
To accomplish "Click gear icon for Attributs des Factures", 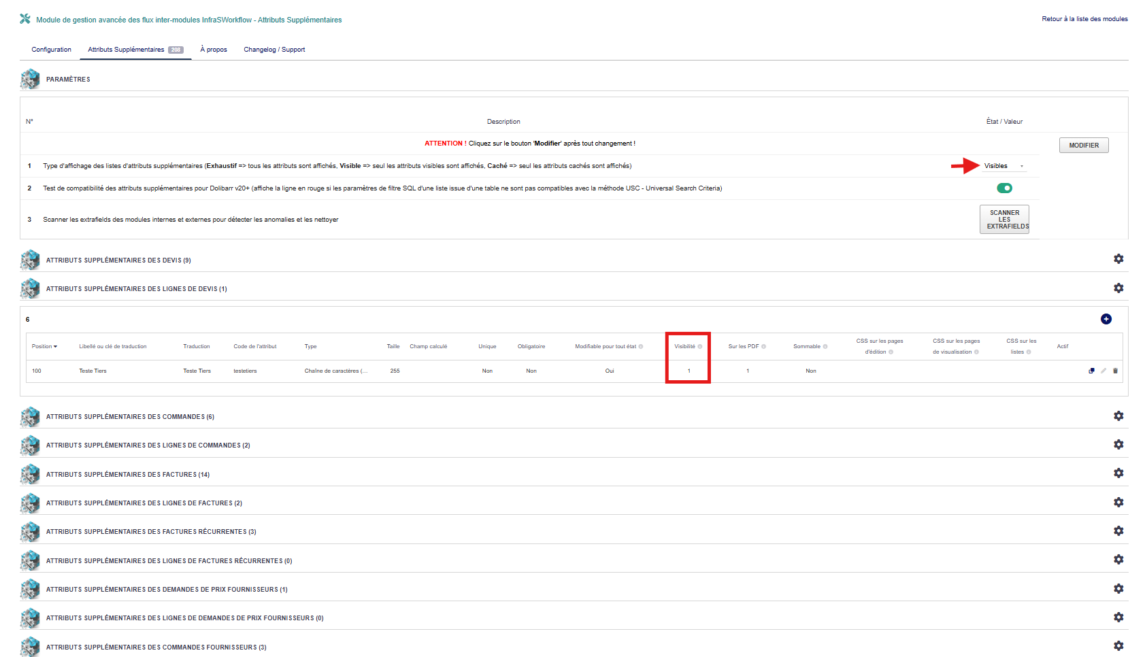I will coord(1118,473).
